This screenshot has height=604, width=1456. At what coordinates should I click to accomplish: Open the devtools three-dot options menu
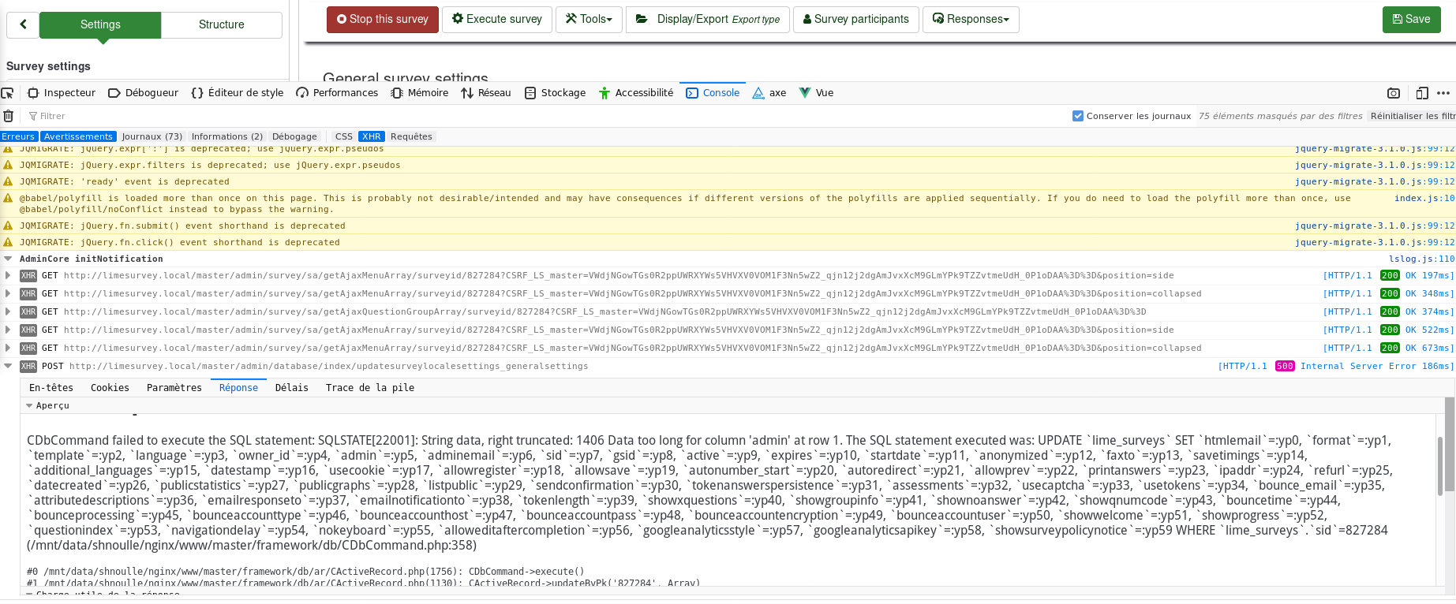point(1443,93)
